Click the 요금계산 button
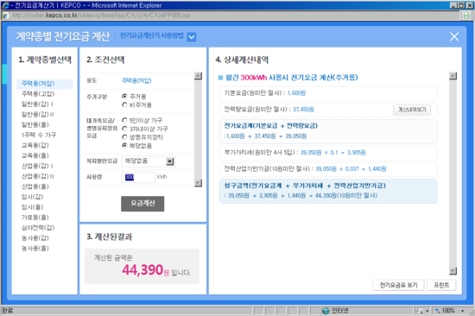This screenshot has width=475, height=316. coord(142,204)
